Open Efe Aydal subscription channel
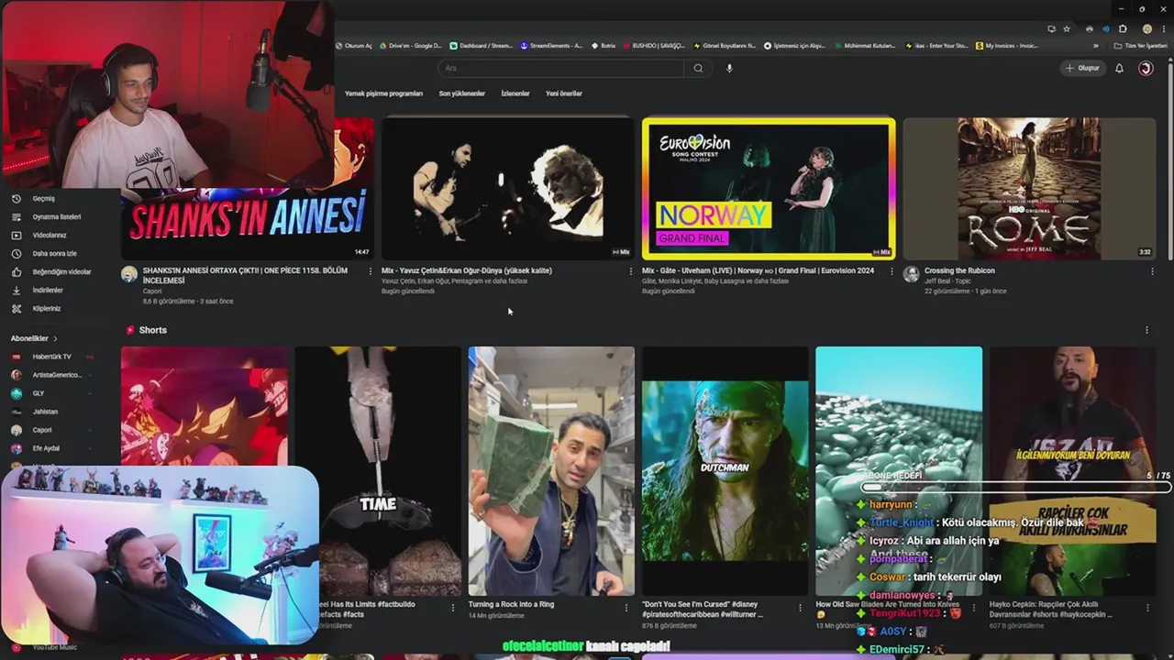 tap(46, 448)
